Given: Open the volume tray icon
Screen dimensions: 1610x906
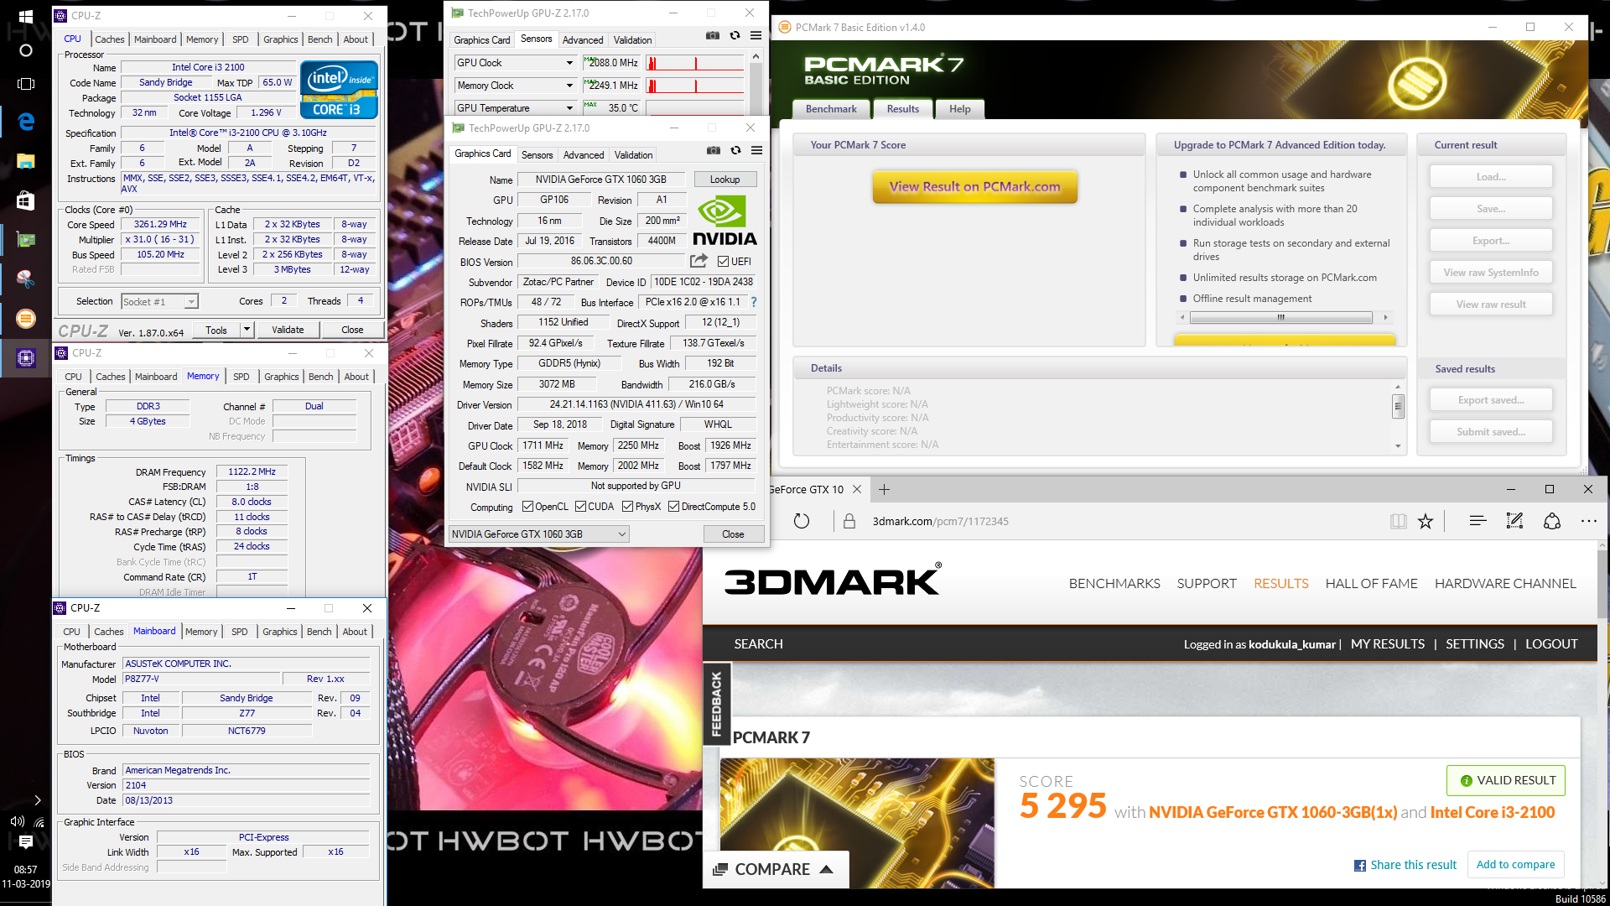Looking at the screenshot, I should [16, 821].
